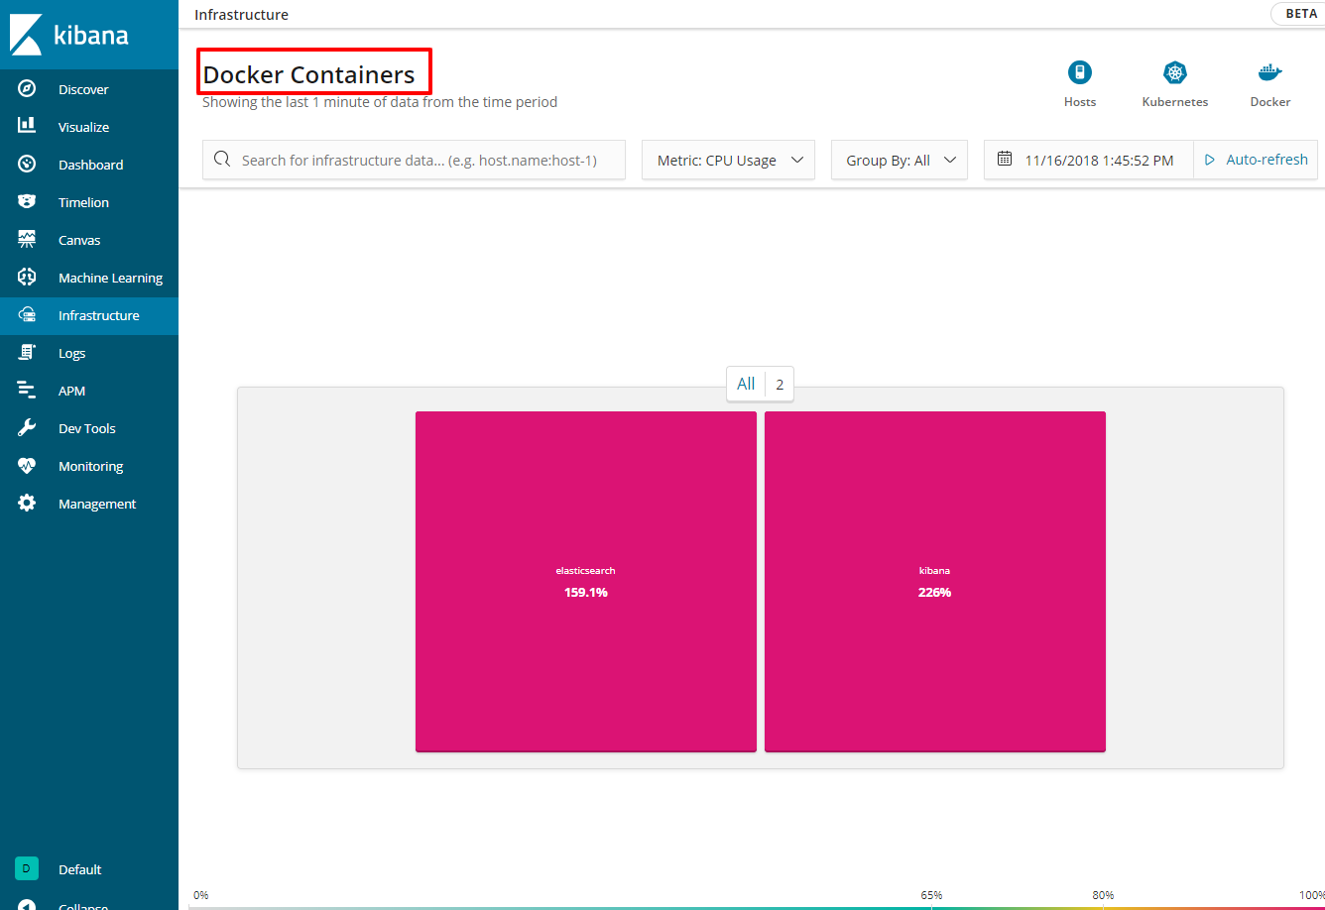
Task: Select Visualize menu label
Action: (84, 127)
